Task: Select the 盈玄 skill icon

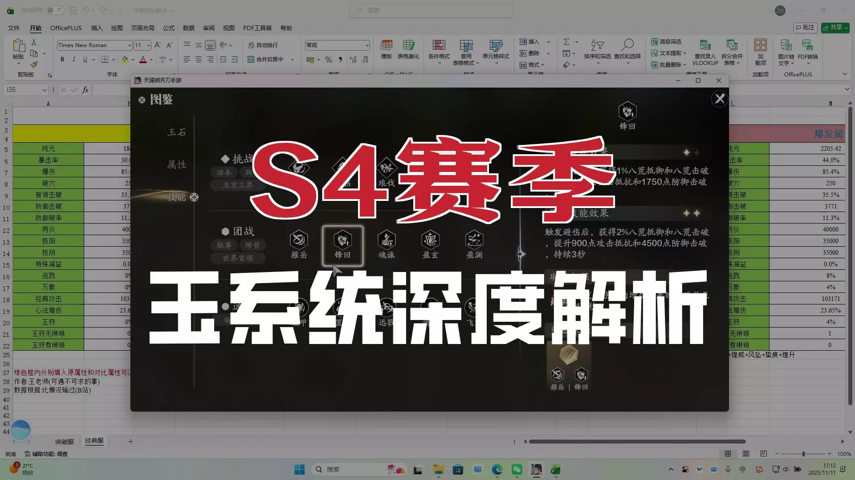Action: point(430,240)
